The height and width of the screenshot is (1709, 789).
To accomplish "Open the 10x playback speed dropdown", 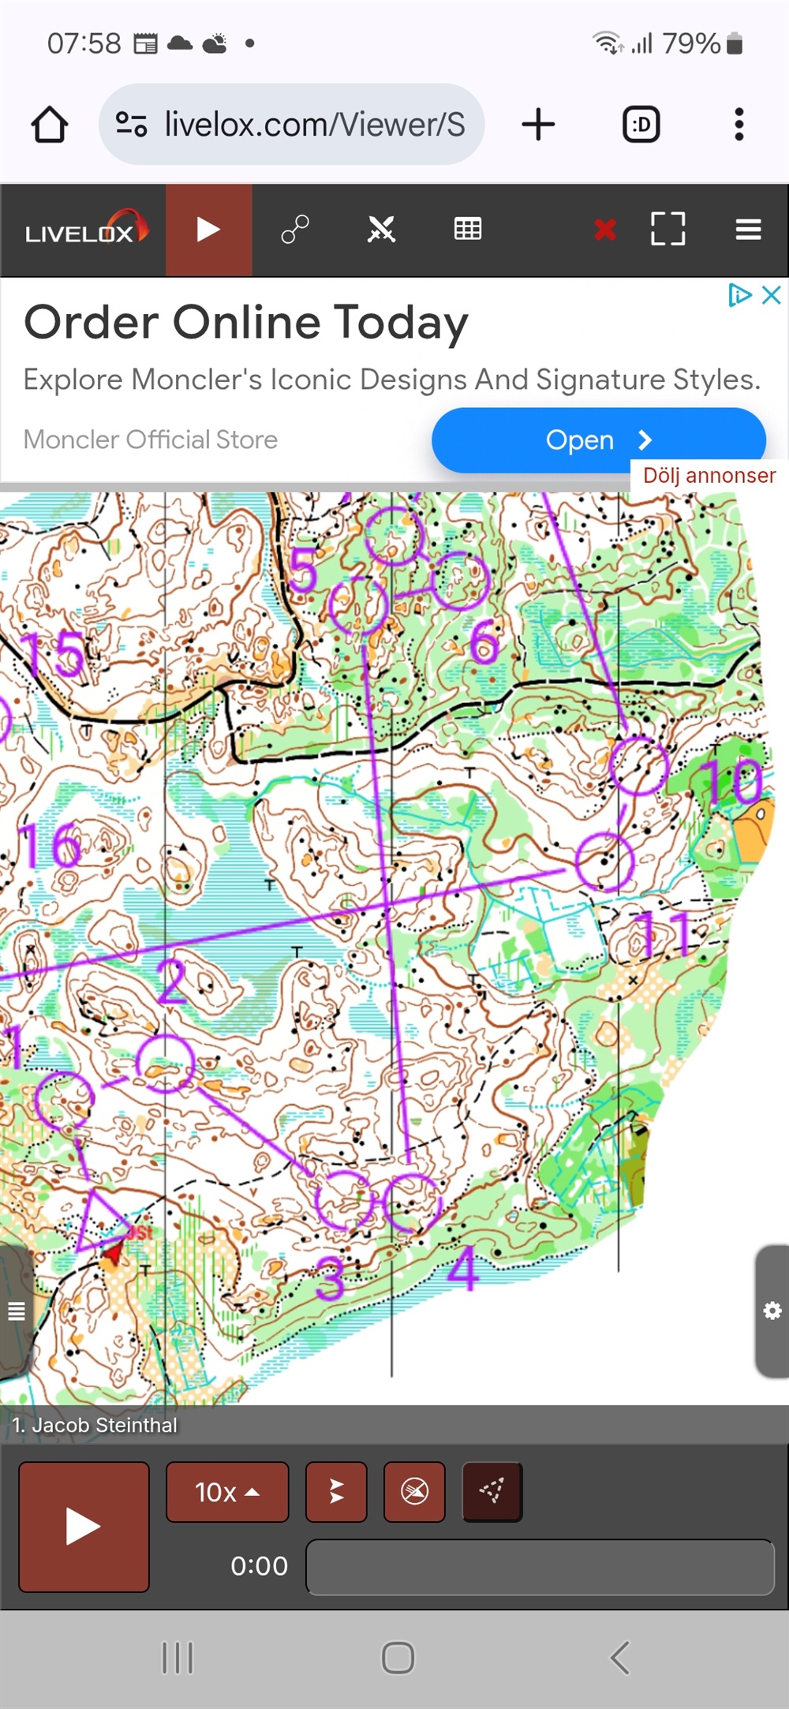I will tap(227, 1492).
